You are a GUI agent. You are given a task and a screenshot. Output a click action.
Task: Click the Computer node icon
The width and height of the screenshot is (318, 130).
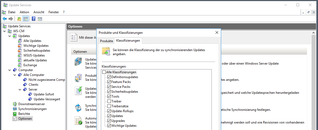[15, 70]
